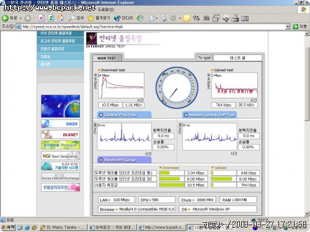The image size is (310, 232).
Task: Click the Stop loading icon
Action: click(x=42, y=18)
